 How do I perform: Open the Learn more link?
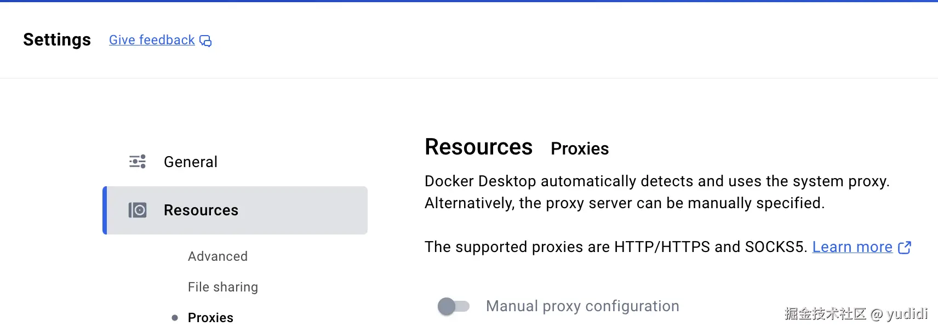[852, 247]
